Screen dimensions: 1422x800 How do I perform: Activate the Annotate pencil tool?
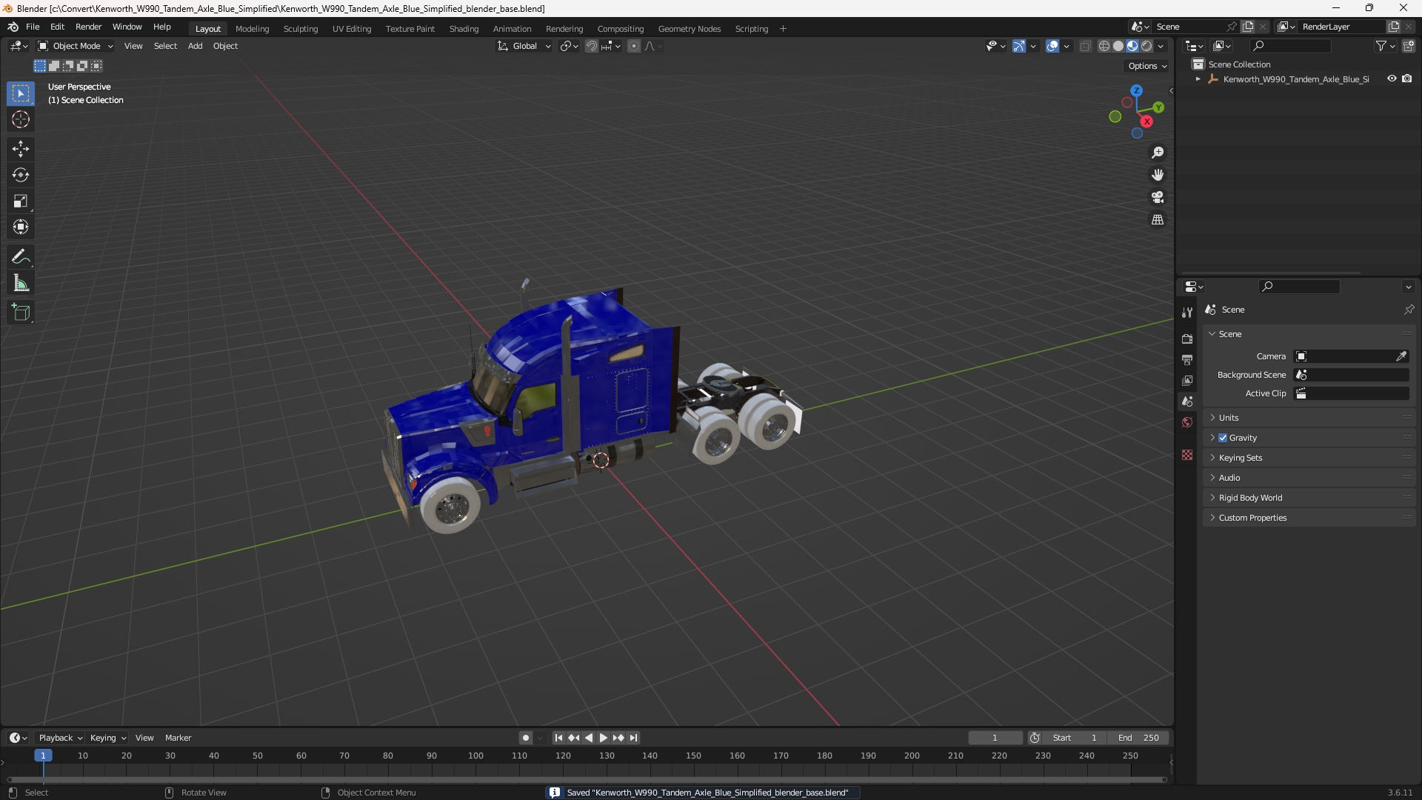coord(21,257)
